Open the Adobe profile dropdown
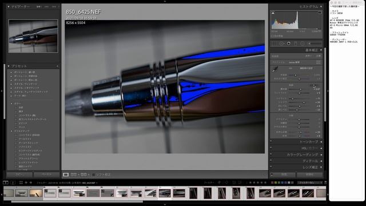 pyautogui.click(x=295, y=62)
